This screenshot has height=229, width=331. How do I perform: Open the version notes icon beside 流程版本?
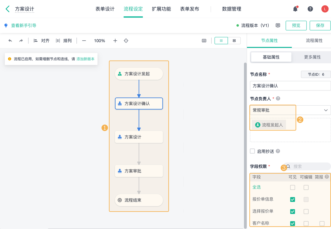(x=278, y=25)
